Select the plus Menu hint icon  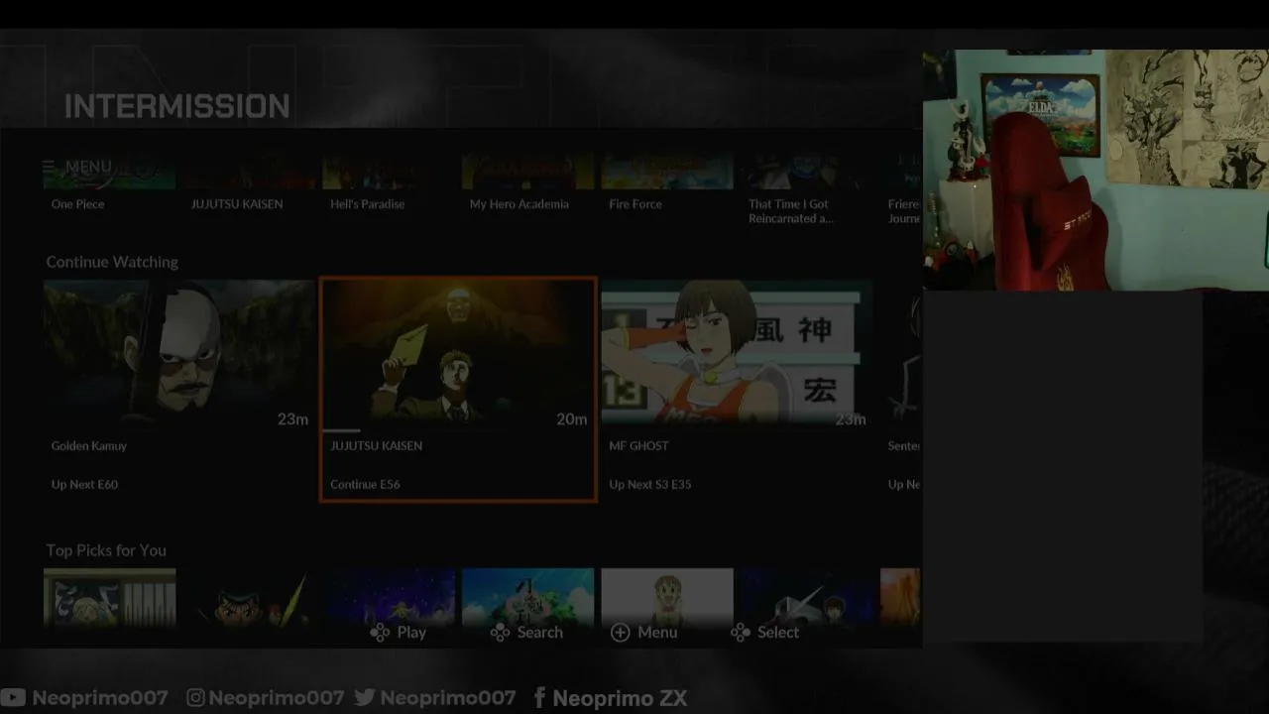[x=621, y=633]
